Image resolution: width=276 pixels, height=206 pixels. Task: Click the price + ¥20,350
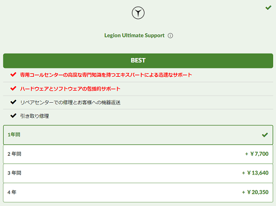(x=255, y=192)
